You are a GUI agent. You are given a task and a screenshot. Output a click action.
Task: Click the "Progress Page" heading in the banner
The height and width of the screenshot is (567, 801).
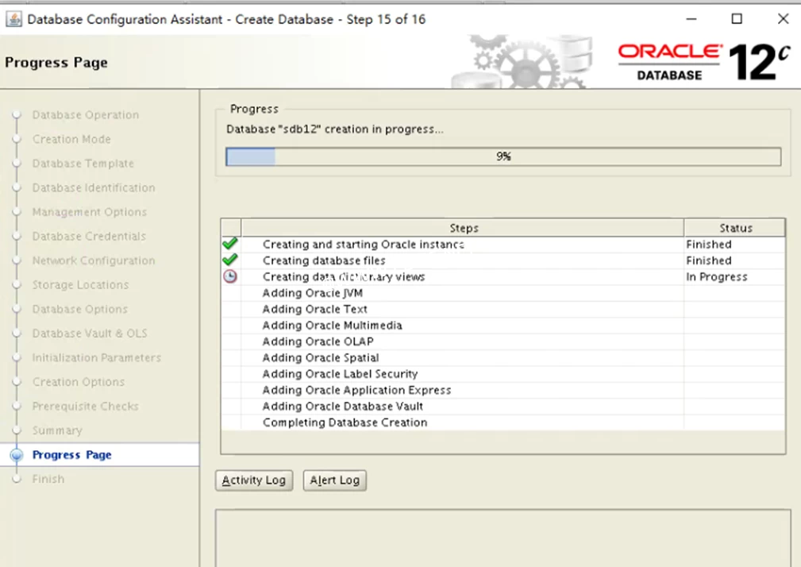click(56, 62)
